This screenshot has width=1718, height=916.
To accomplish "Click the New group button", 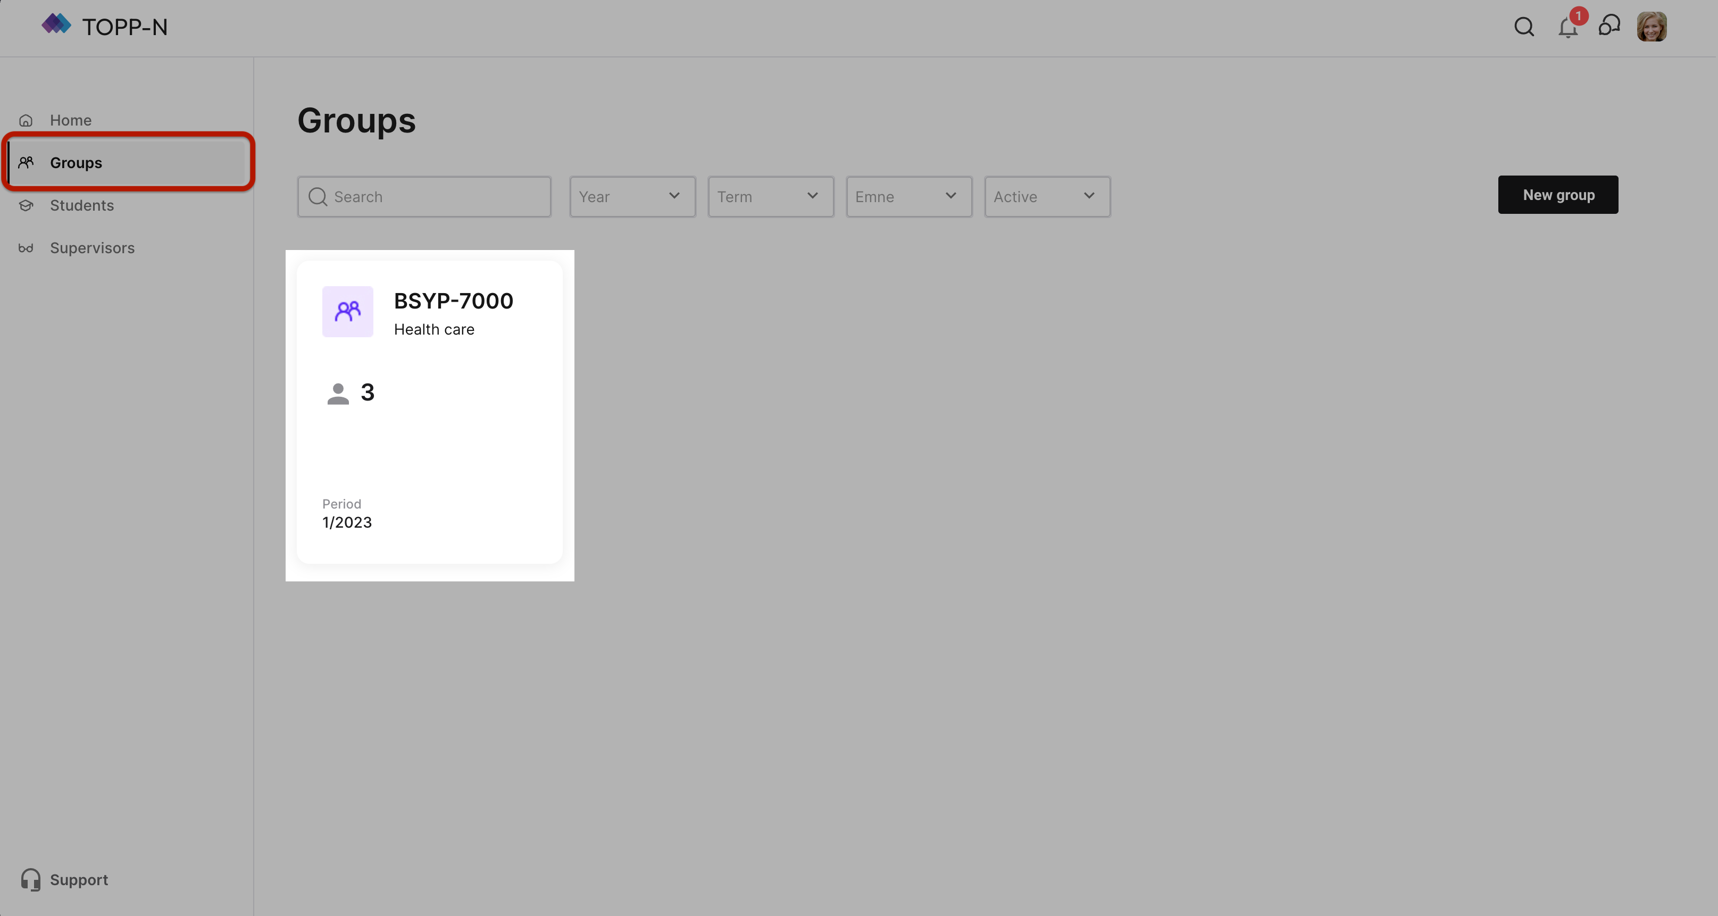I will 1557,195.
